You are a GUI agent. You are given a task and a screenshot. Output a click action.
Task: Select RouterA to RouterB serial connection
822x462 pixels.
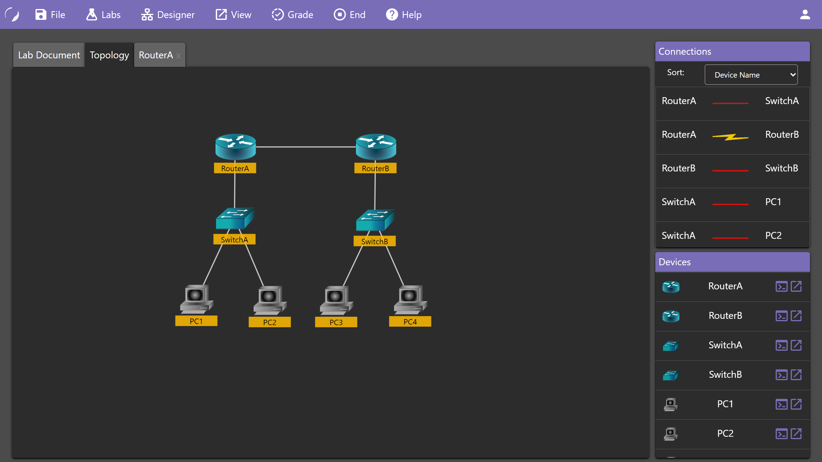730,137
